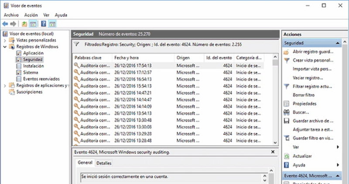Open the Acción menu
Image resolution: width=349 pixels, height=184 pixels.
[x=31, y=15]
